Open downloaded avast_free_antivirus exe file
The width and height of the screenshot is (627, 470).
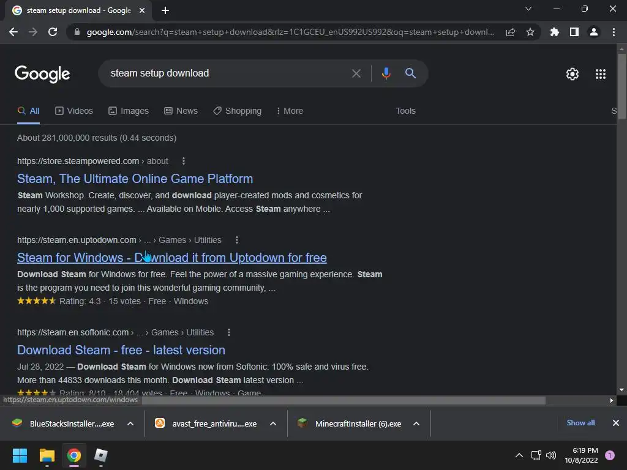(x=207, y=423)
